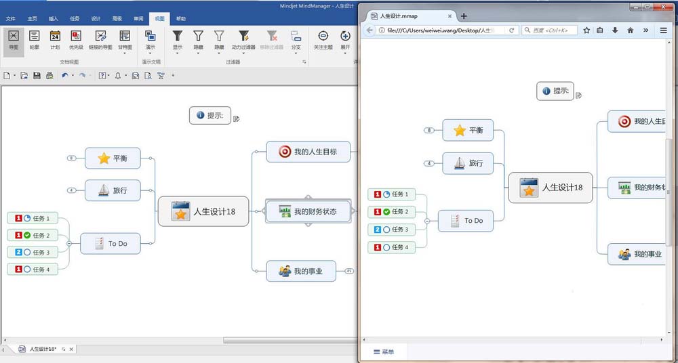The height and width of the screenshot is (363, 678).
Task: Click the browser URL address field
Action: (x=441, y=30)
